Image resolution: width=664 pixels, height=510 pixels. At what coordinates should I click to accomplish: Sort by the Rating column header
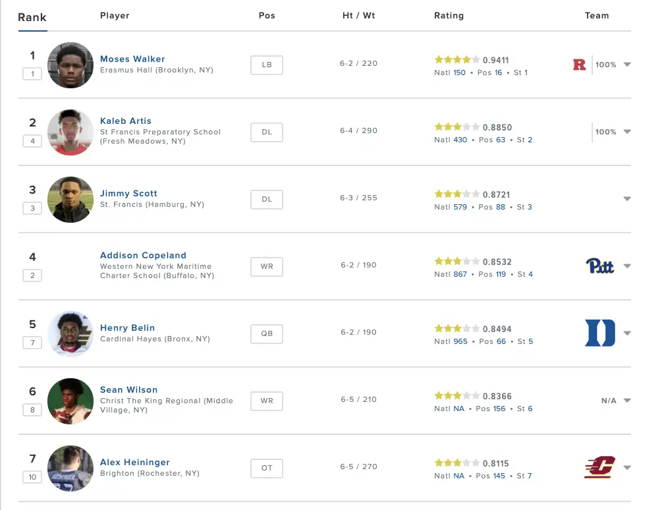[x=449, y=16]
